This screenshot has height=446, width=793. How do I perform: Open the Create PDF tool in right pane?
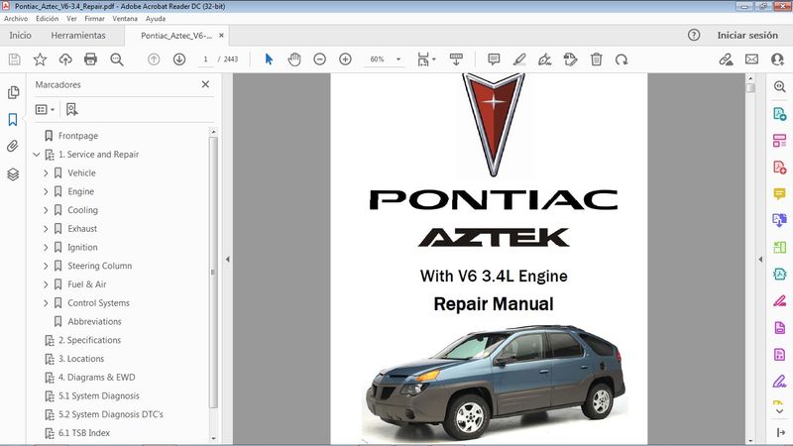[779, 167]
